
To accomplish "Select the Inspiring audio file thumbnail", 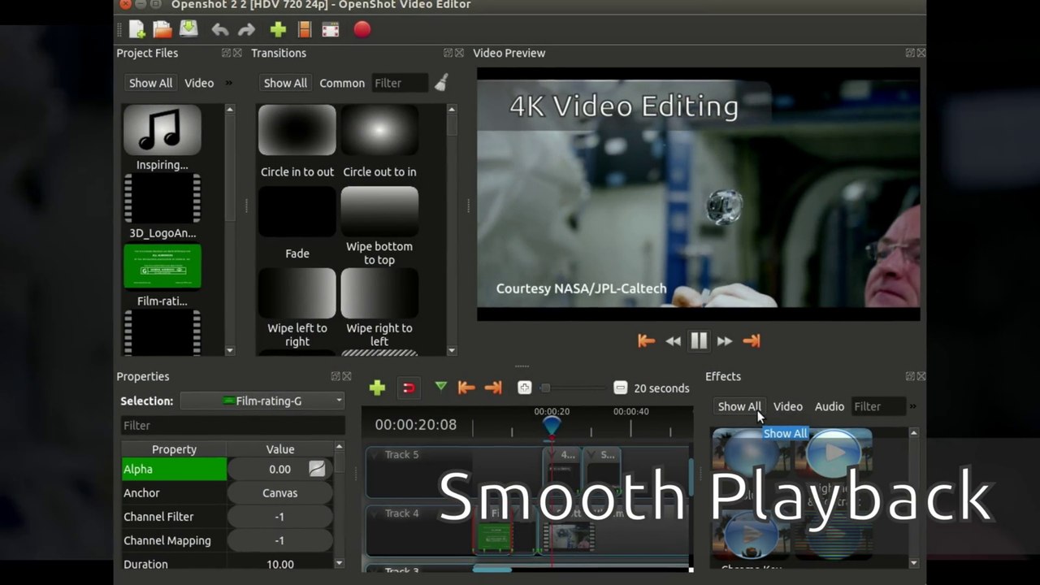I will pyautogui.click(x=162, y=130).
